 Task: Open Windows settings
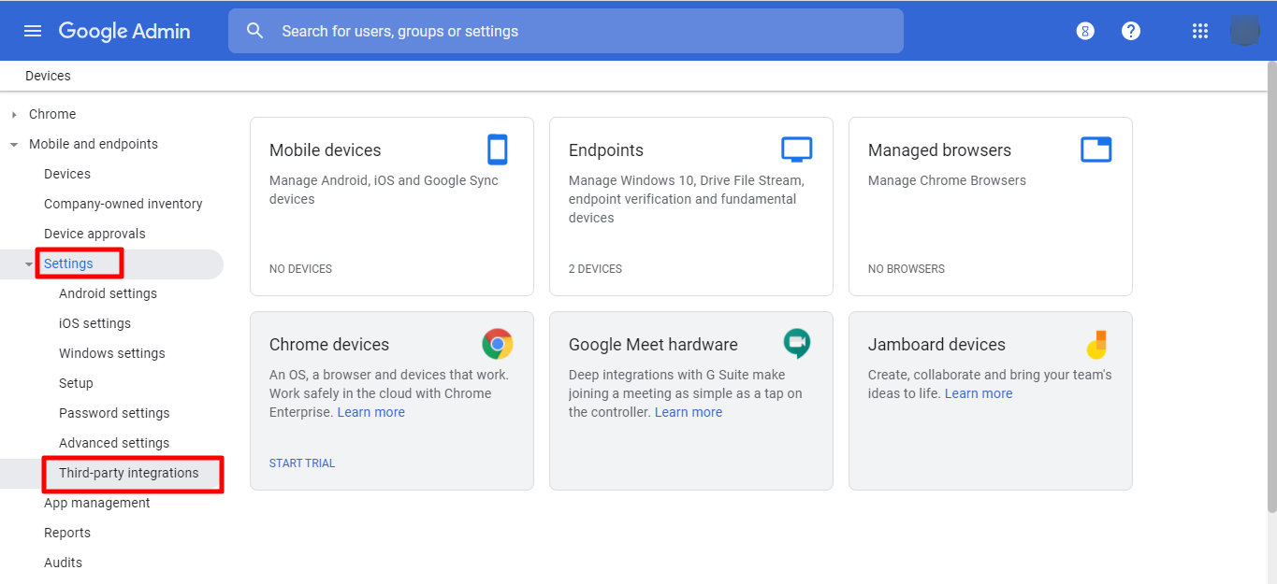pos(112,353)
